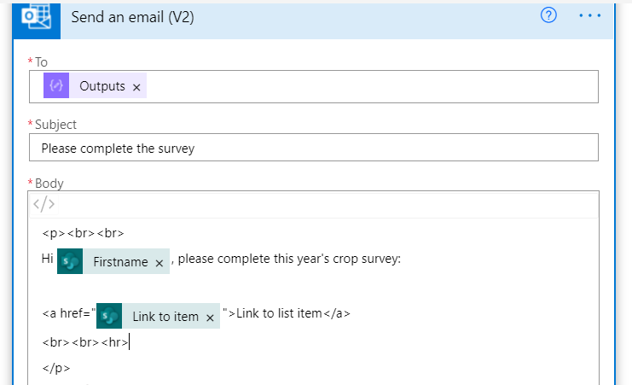Open help for Send an email
Screen dimensions: 632x385
coord(549,16)
